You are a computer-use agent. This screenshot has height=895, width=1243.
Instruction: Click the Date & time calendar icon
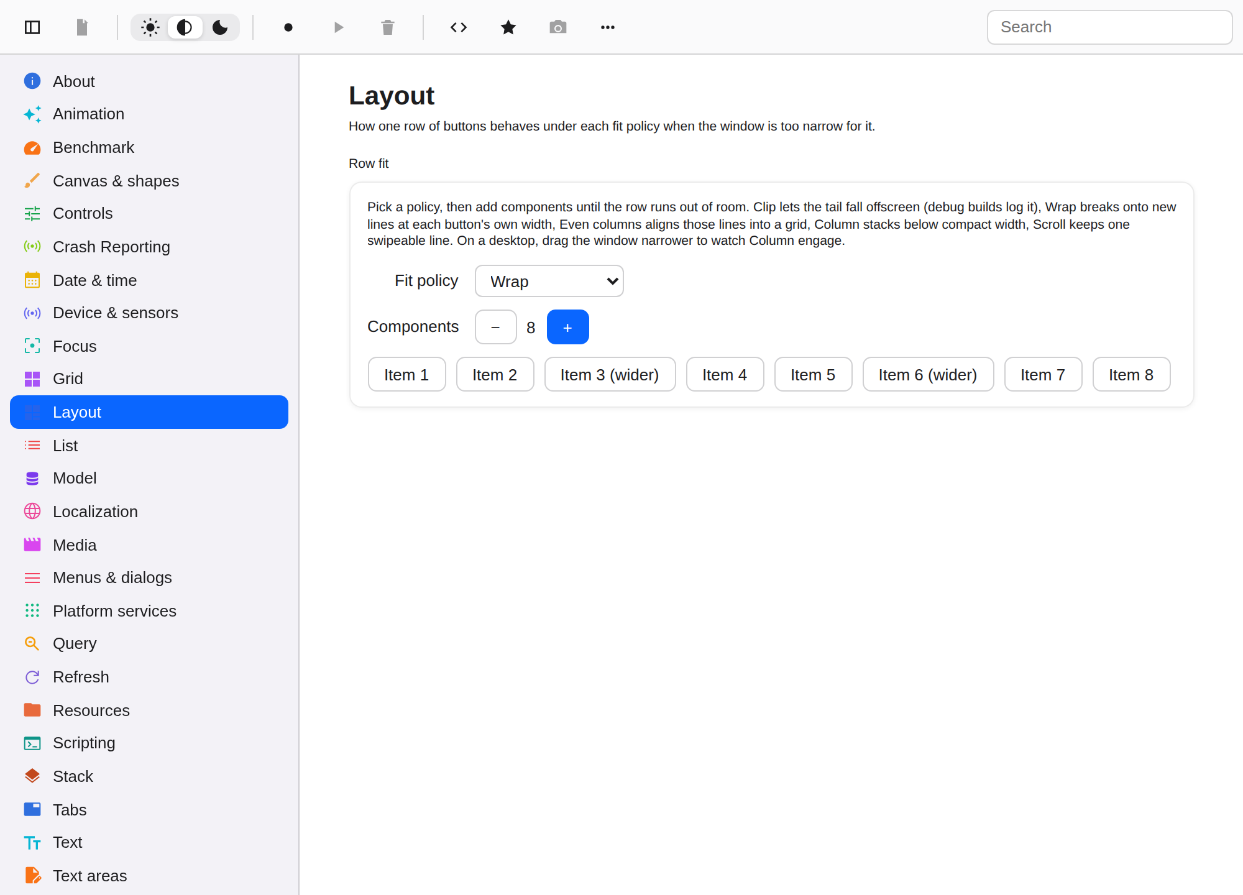[x=32, y=280]
